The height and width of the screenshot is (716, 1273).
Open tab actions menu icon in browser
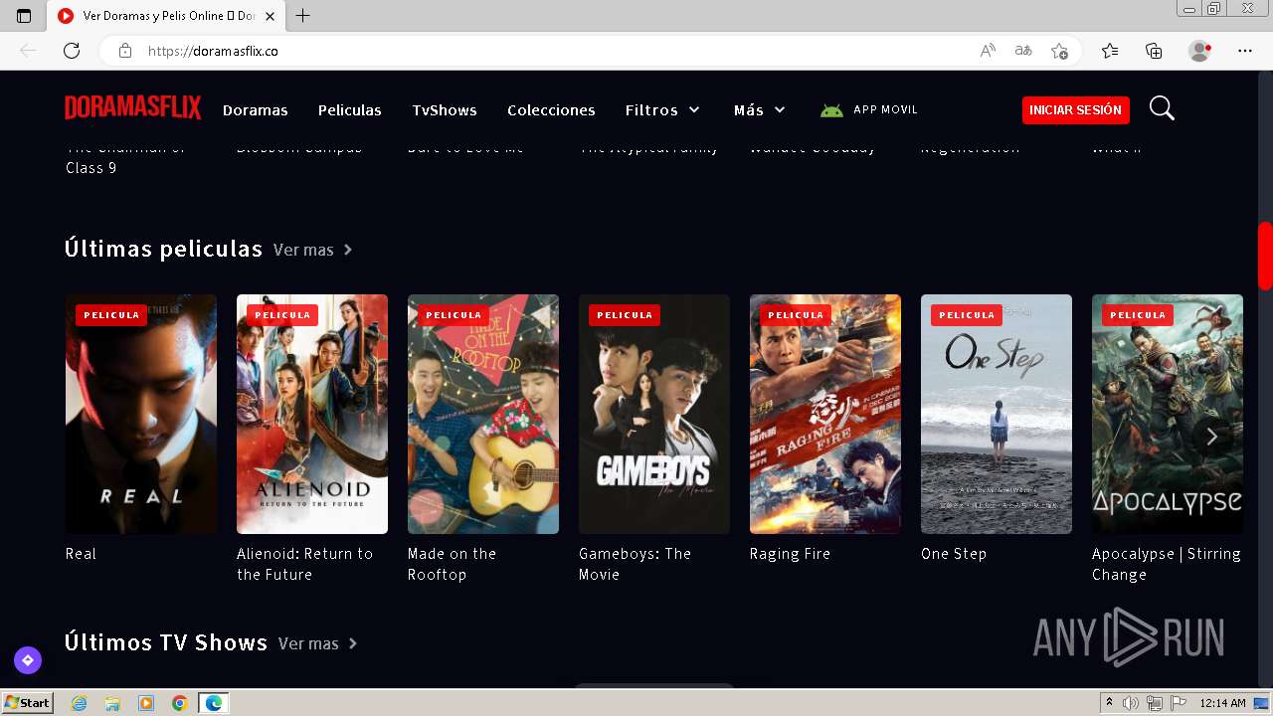(24, 16)
